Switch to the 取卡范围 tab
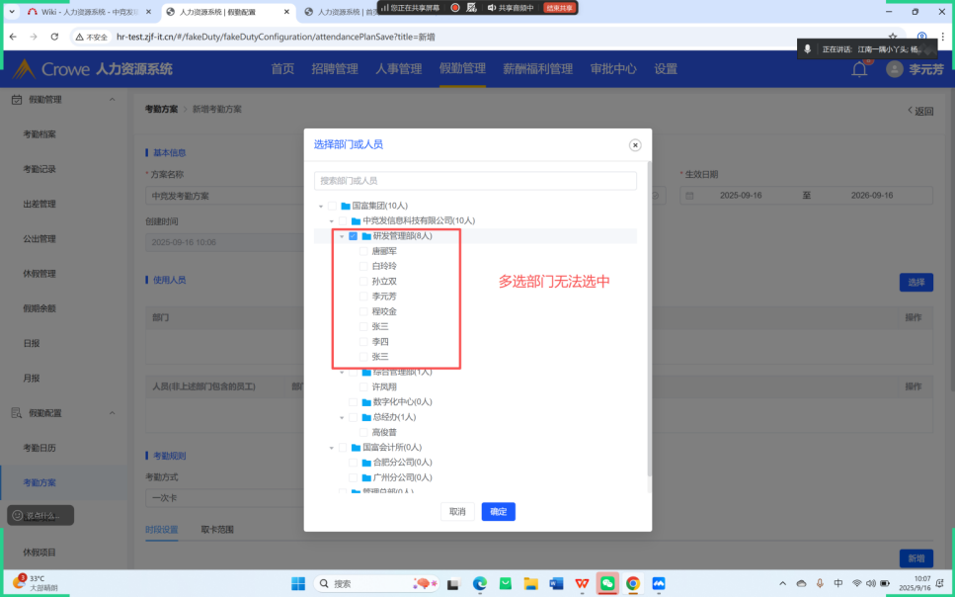This screenshot has height=598, width=956. [x=217, y=530]
